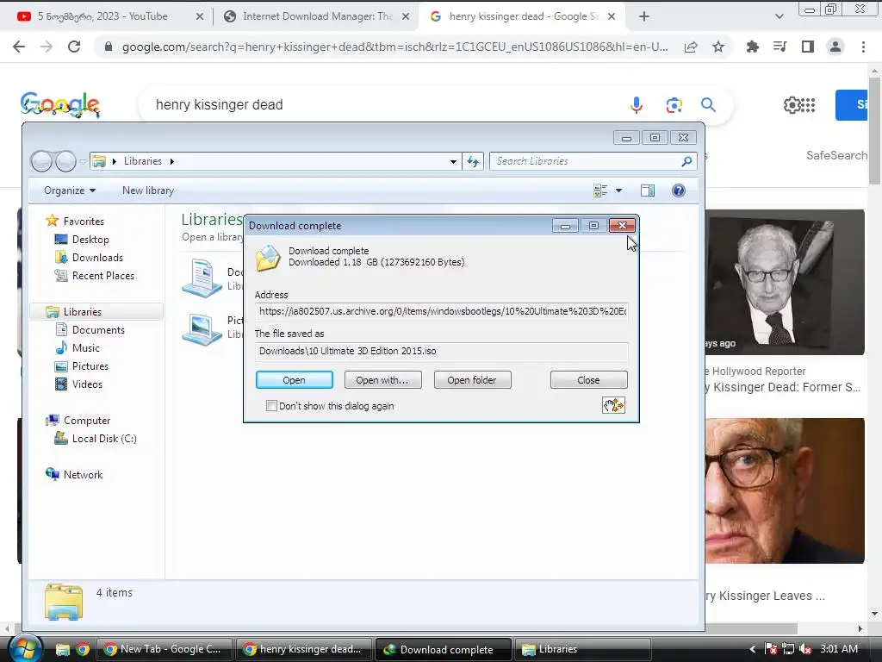The width and height of the screenshot is (882, 662).
Task: Select Music library in tree
Action: point(85,348)
